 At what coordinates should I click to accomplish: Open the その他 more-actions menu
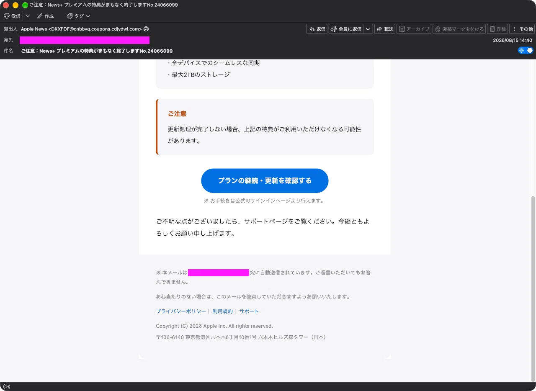tap(522, 29)
